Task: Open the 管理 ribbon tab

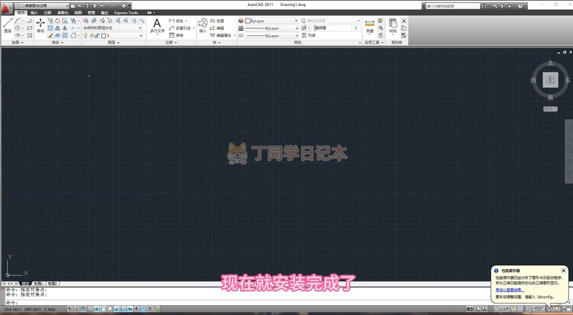Action: tap(91, 13)
